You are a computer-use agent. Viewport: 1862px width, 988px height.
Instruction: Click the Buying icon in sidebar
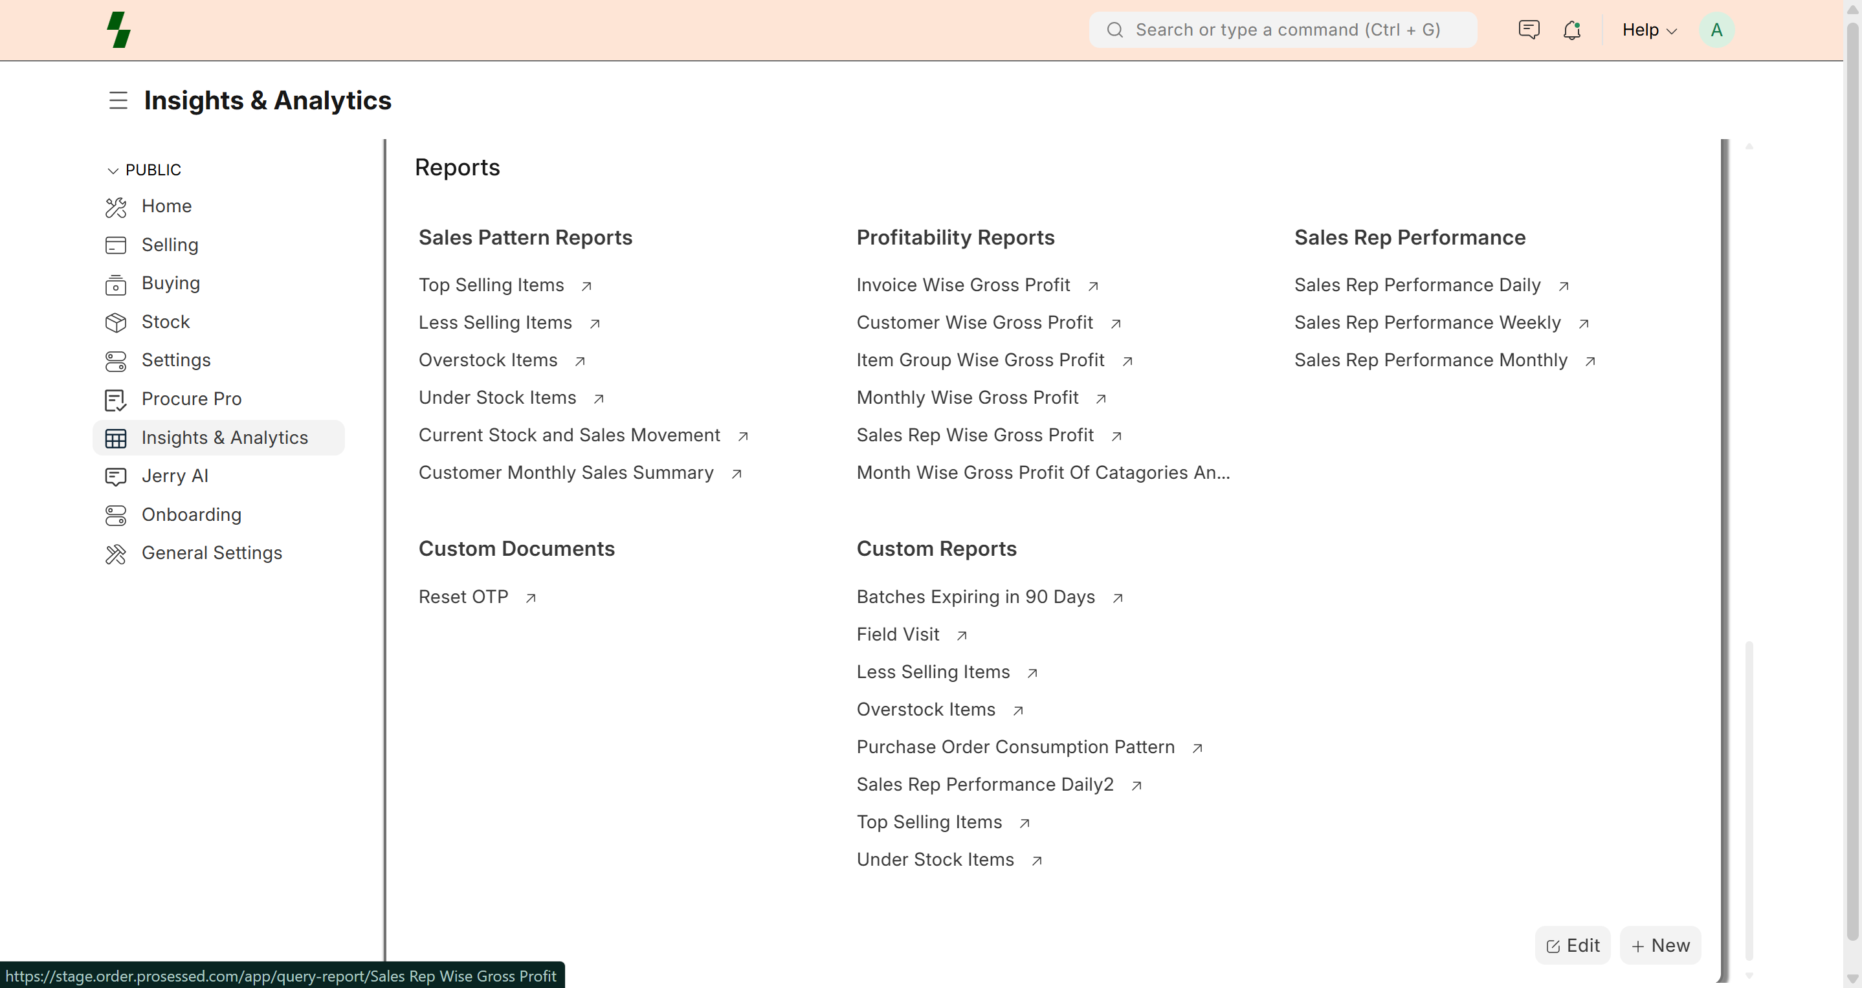[x=116, y=285]
